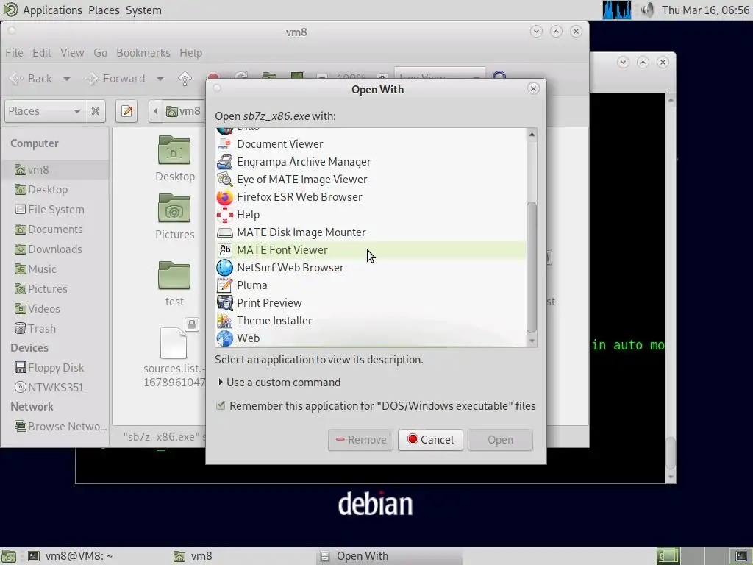Open the Go menu
Viewport: 753px width, 565px height.
tap(100, 53)
